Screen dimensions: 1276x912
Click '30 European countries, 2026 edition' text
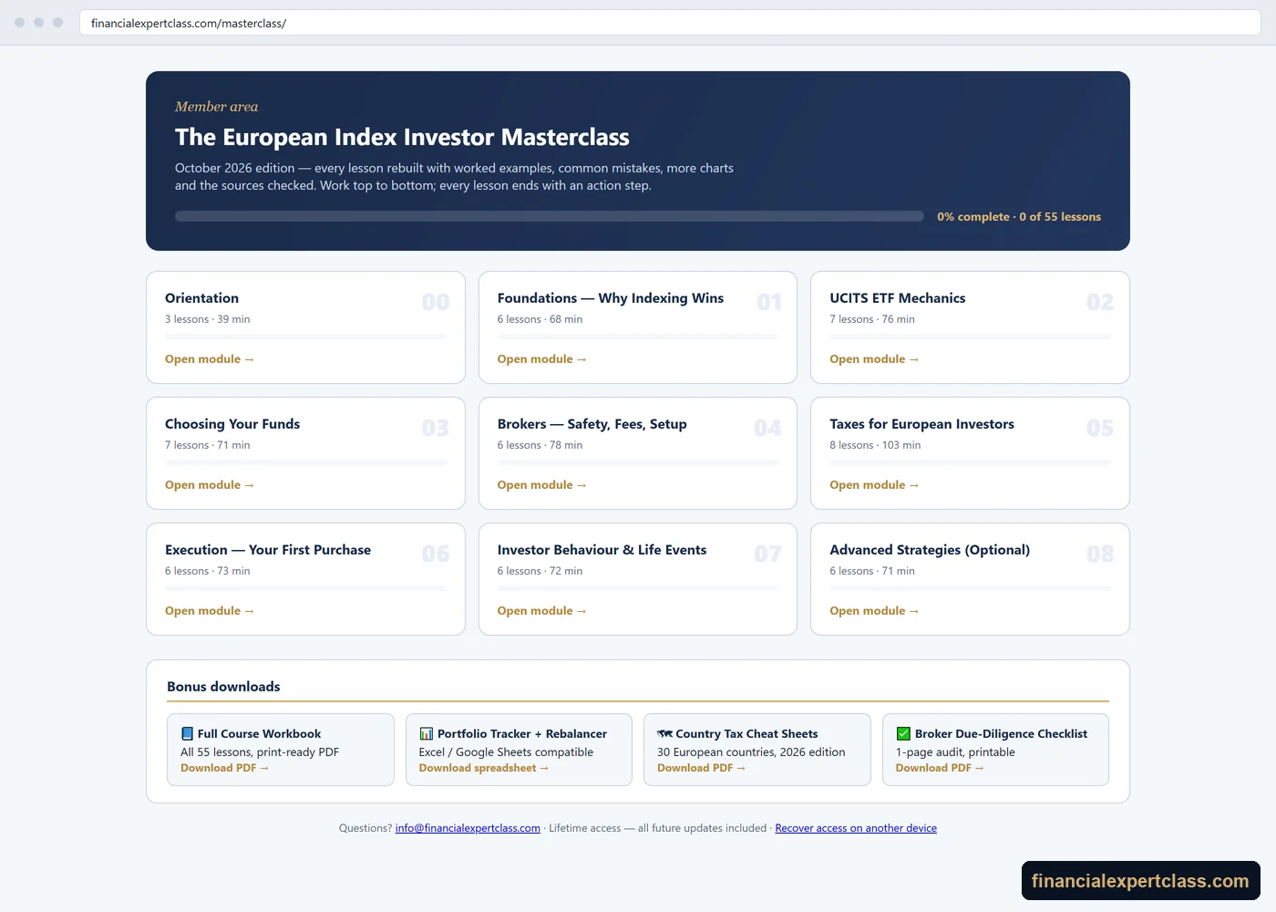coord(751,752)
